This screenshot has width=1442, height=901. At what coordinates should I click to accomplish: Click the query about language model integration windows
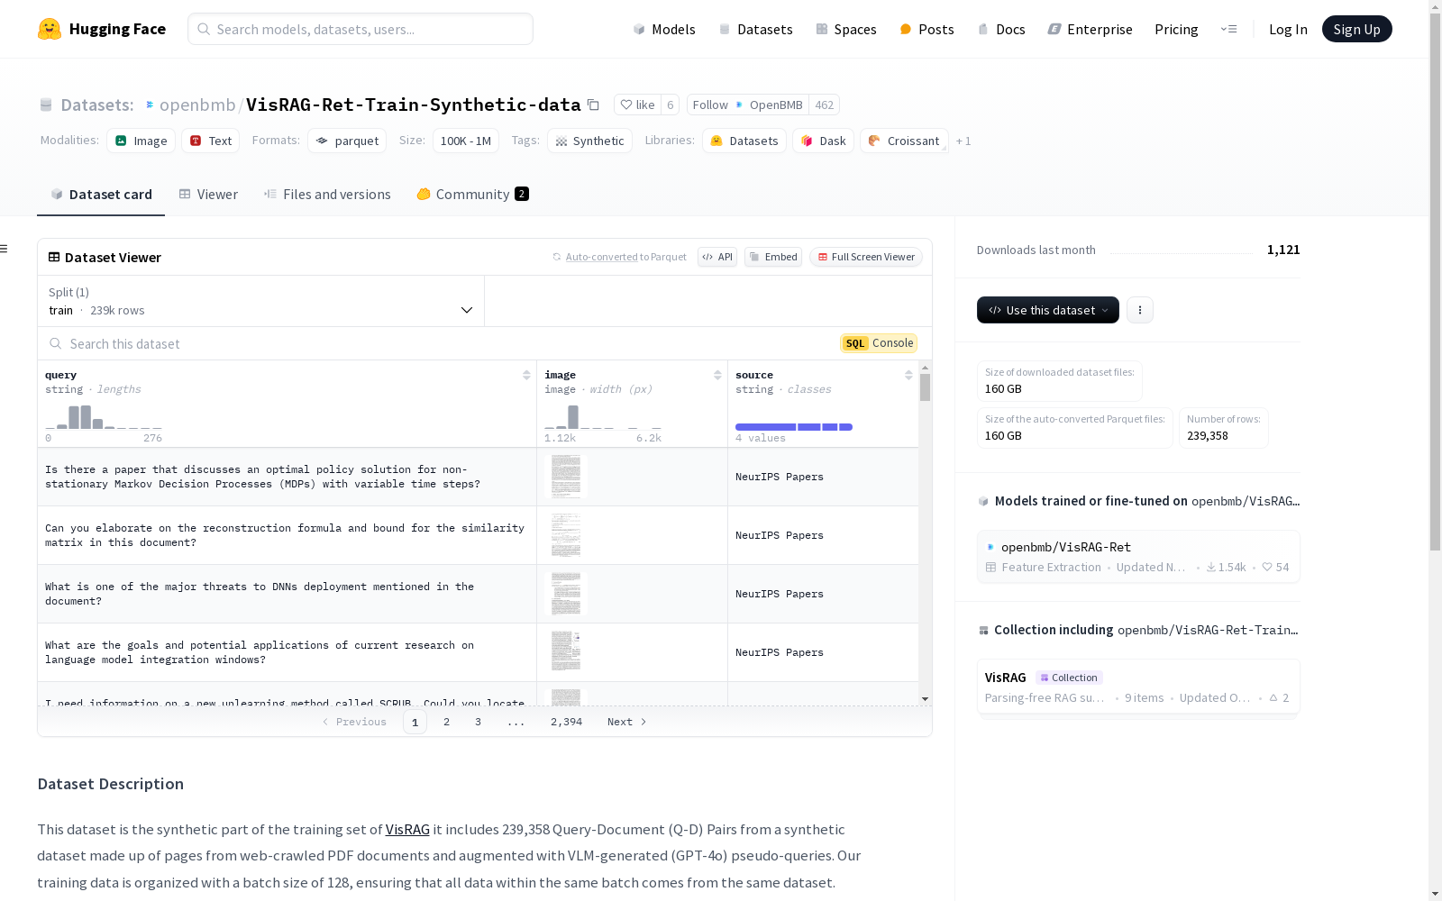260,652
